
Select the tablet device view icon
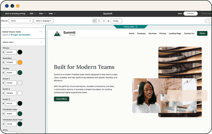pos(99,21)
